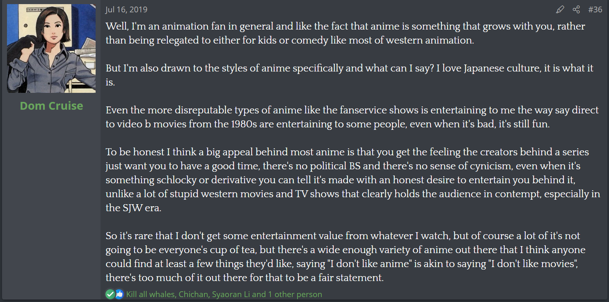Open the reactor Kill all whales' profile
This screenshot has height=302, width=609.
tap(152, 294)
